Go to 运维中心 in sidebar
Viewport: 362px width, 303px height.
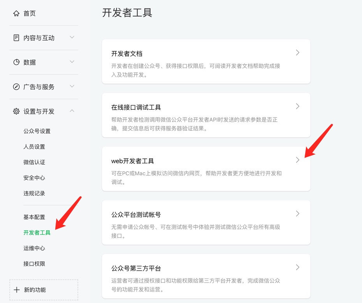point(34,248)
